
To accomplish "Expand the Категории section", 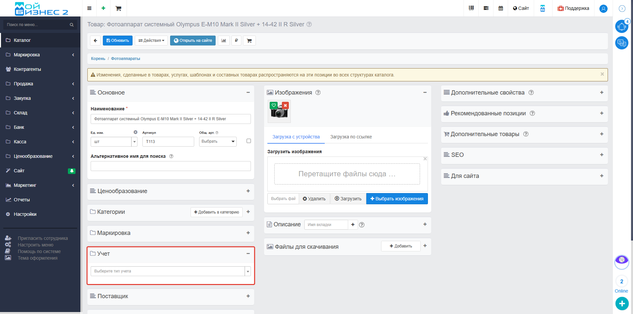I will pos(248,212).
